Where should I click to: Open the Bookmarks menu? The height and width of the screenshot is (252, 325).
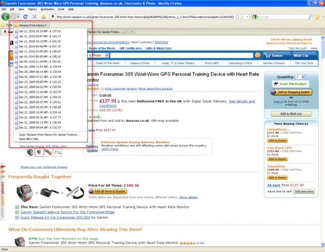point(47,9)
